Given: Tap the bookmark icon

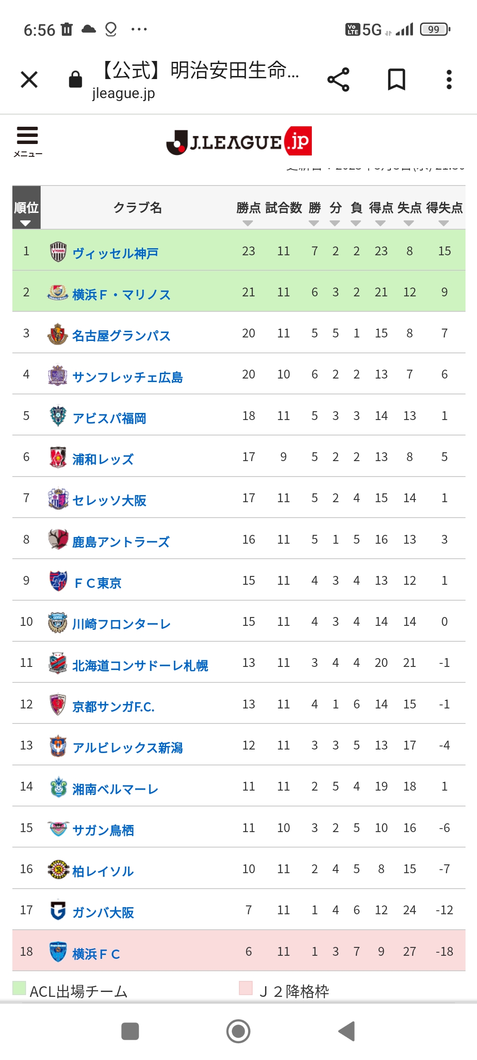Looking at the screenshot, I should coord(396,80).
